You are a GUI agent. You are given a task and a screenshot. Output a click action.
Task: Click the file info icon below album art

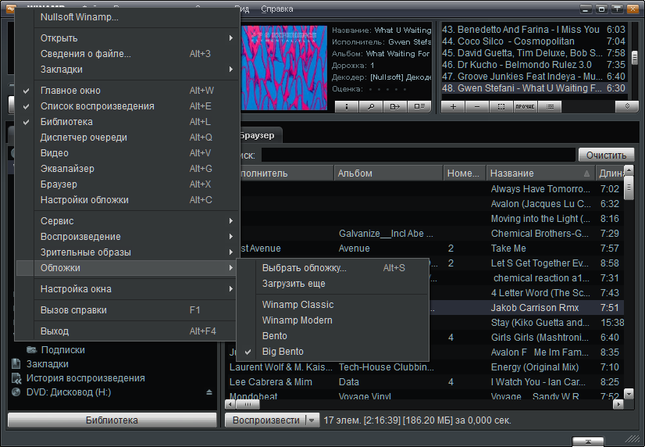347,105
